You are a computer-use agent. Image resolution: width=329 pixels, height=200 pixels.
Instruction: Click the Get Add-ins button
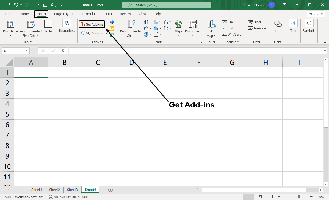[92, 24]
